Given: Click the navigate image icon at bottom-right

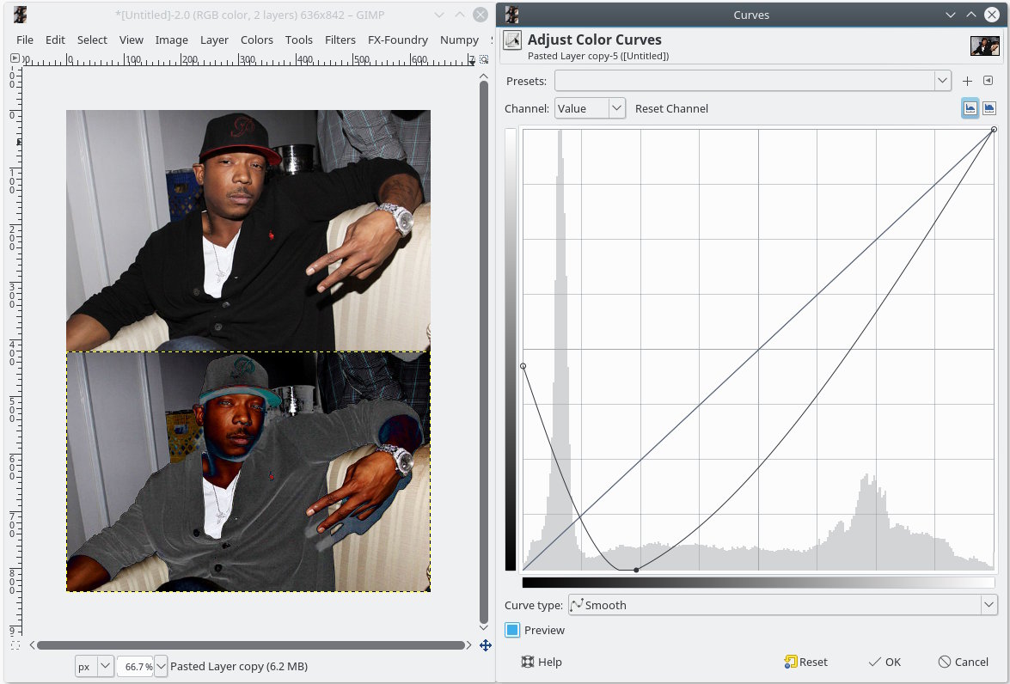Looking at the screenshot, I should (486, 645).
